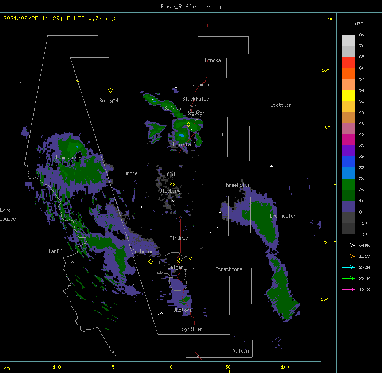
Task: Click the RedDeer city label
Action: [195, 113]
